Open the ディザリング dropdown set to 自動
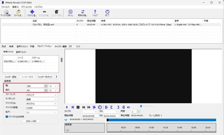The height and width of the screenshot is (135, 224). point(41,99)
